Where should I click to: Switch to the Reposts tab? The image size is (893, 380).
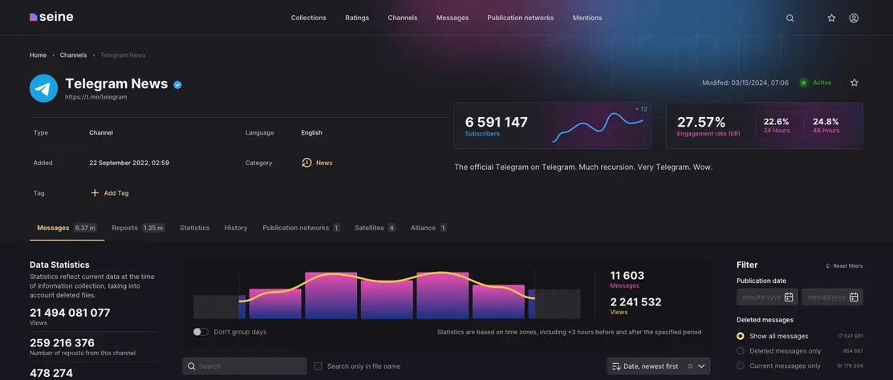coord(138,228)
